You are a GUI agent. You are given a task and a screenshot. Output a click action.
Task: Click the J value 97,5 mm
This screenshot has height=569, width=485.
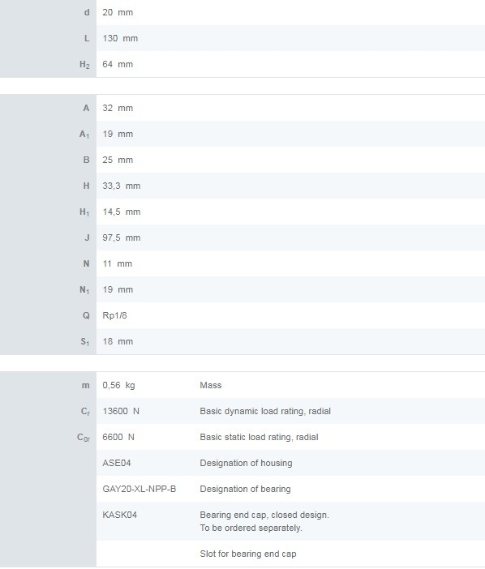point(122,237)
